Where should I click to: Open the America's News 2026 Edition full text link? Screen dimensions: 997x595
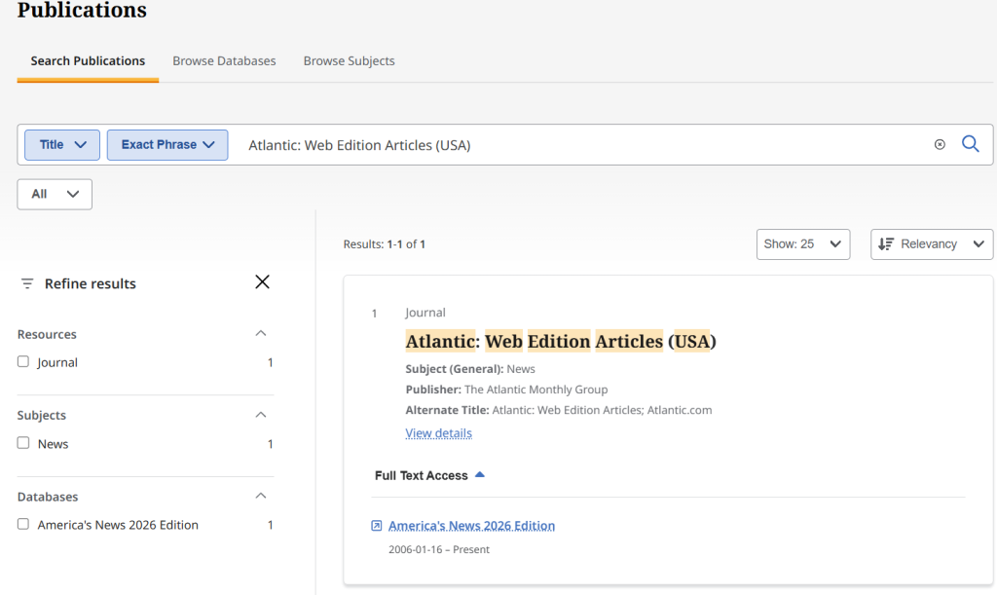[472, 526]
